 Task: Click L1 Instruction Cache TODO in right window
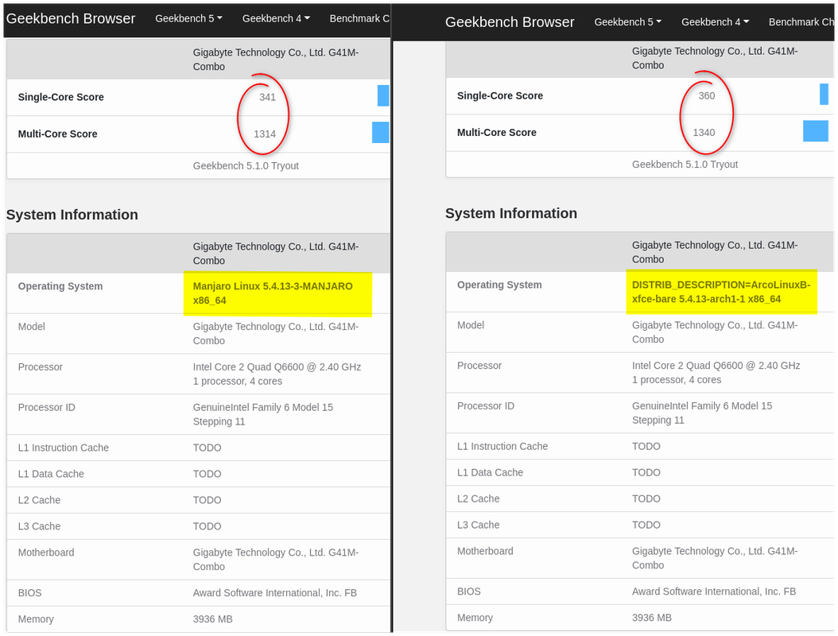click(x=646, y=446)
